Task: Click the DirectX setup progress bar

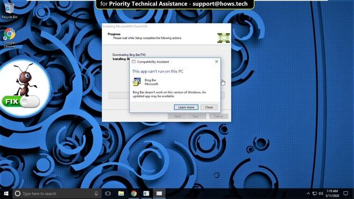Action: (x=166, y=95)
